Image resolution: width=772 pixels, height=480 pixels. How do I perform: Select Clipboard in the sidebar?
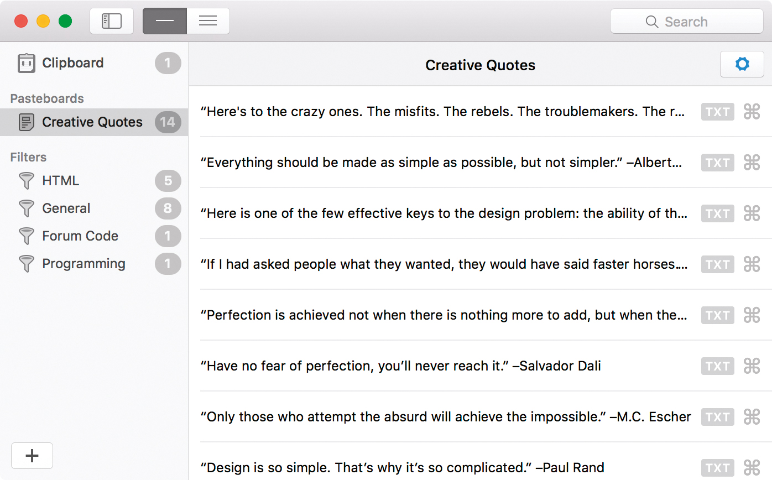click(x=72, y=63)
